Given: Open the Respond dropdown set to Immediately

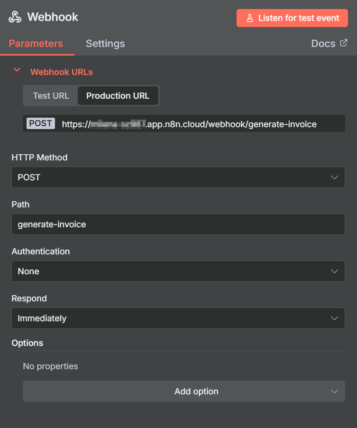Looking at the screenshot, I should (x=178, y=318).
